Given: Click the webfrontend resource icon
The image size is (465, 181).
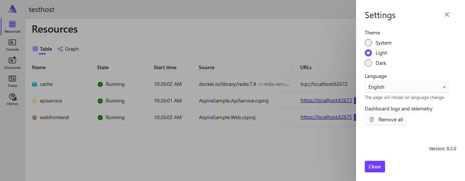Looking at the screenshot, I should [35, 117].
